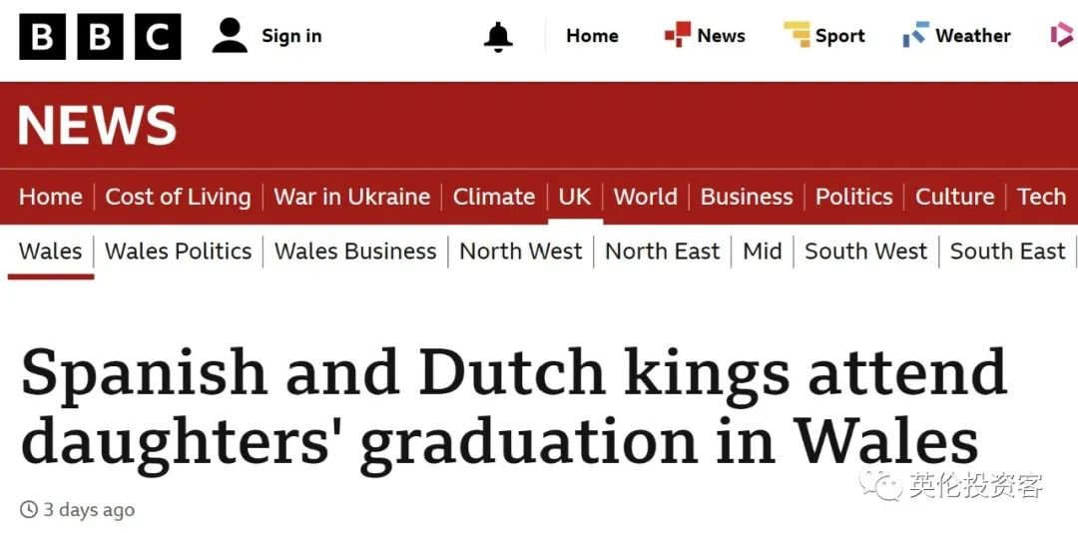Viewport: 1078px width, 533px height.
Task: Click the Sign in account icon
Action: [x=230, y=37]
